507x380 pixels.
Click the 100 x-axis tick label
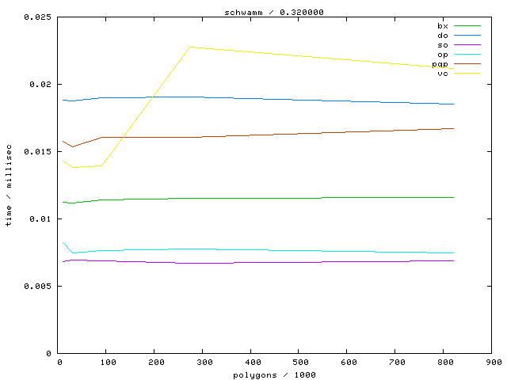tap(106, 363)
